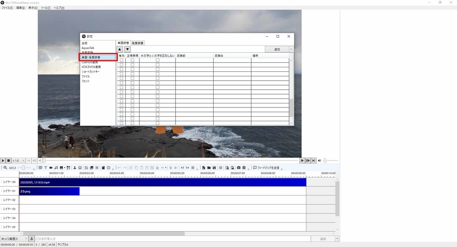The image size is (457, 247).
Task: Move dictionary entry up with the ▲ button
Action: click(x=120, y=49)
